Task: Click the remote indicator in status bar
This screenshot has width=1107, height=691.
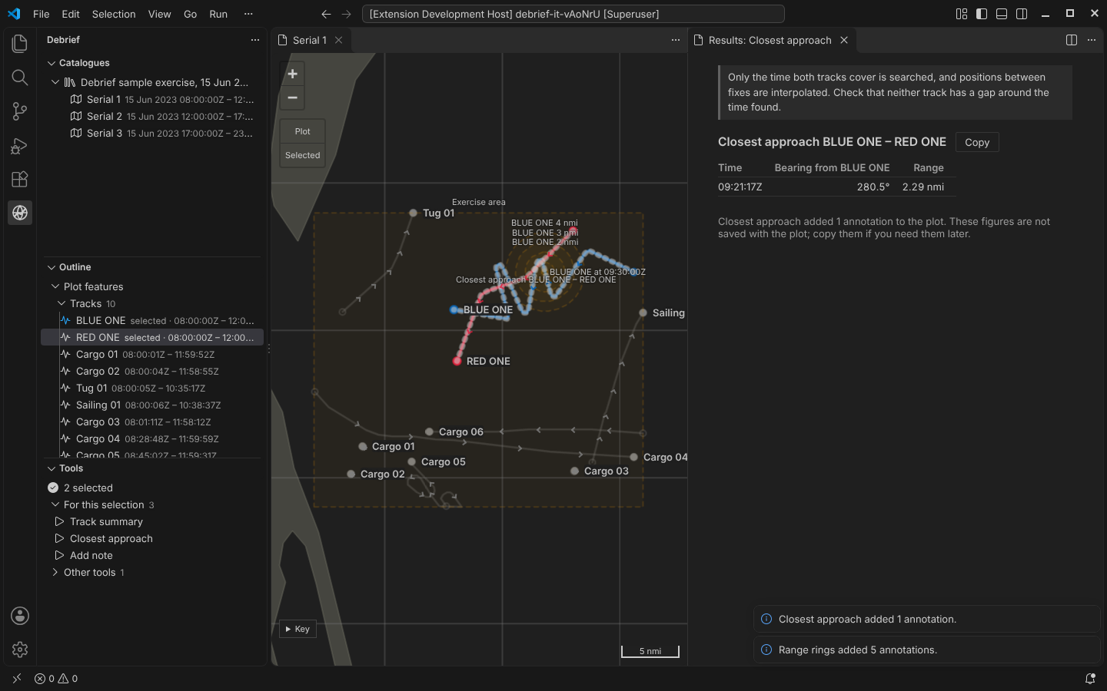Action: click(x=17, y=679)
